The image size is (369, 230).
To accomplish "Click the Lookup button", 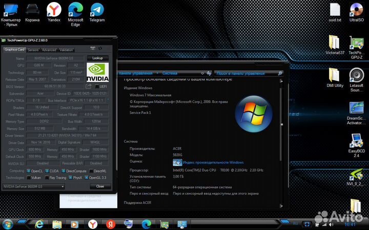I will click(98, 58).
